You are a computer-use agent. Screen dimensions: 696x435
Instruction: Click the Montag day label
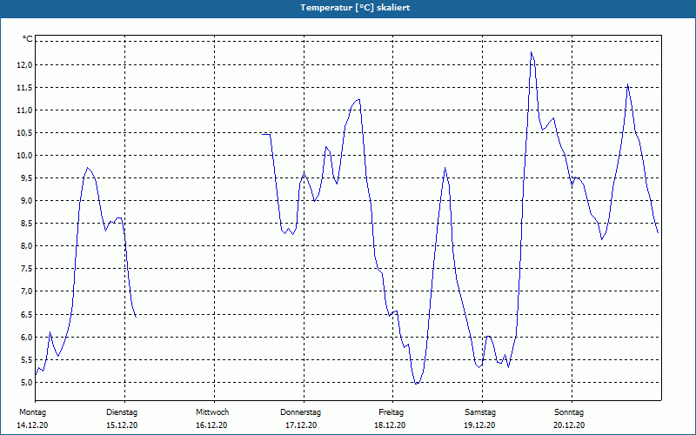32,412
